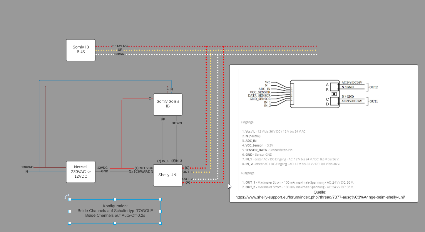Viewport: 425px width, 232px height.
Task: Click the L label above Somfy Soliris IB
Action: tap(168, 88)
